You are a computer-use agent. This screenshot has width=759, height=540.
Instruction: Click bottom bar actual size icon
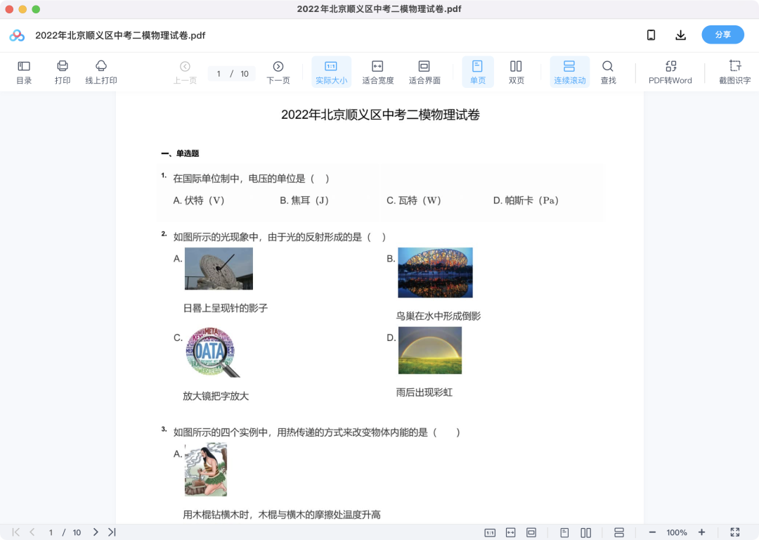coord(490,533)
